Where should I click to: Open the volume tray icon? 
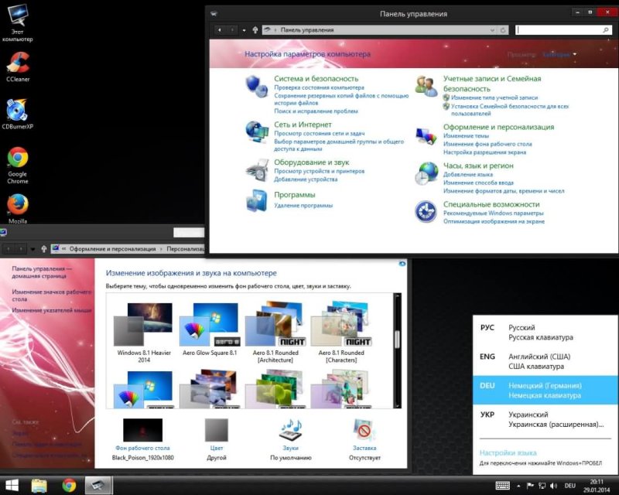tap(553, 486)
